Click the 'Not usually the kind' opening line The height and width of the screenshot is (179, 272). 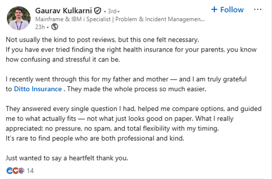pyautogui.click(x=102, y=40)
